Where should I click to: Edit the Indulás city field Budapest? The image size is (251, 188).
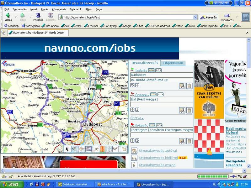pos(162,75)
